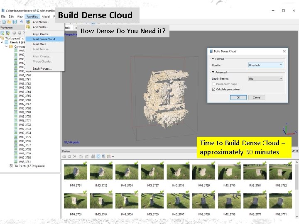
Task: Close the Build Dense Cloud dialog
Action: pyautogui.click(x=284, y=51)
